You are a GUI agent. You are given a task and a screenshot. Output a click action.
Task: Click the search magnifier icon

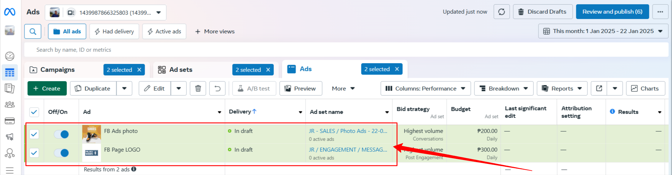pyautogui.click(x=33, y=32)
